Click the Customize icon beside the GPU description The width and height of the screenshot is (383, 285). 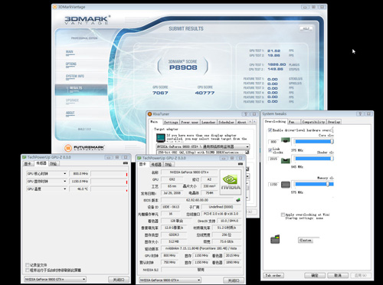point(247,152)
